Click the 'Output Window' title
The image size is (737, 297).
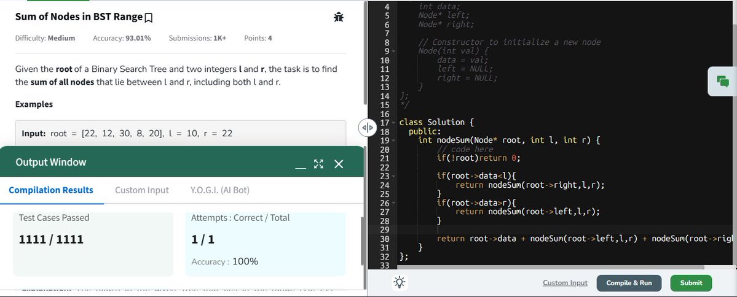click(51, 163)
